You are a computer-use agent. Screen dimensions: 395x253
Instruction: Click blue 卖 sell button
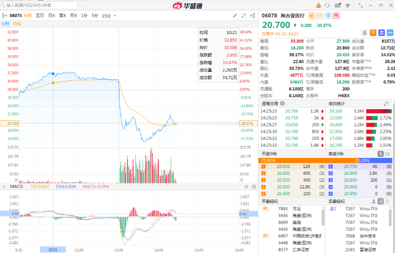point(381,33)
